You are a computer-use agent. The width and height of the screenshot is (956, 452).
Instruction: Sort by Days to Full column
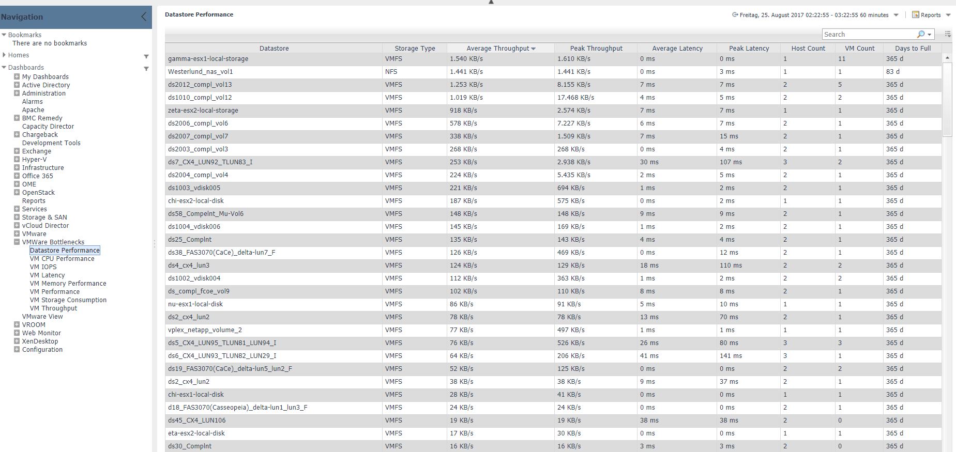coord(913,48)
